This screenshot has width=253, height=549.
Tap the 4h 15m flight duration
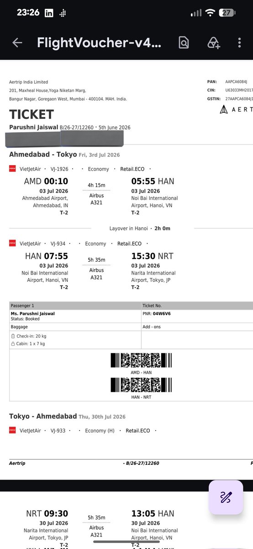click(x=96, y=185)
